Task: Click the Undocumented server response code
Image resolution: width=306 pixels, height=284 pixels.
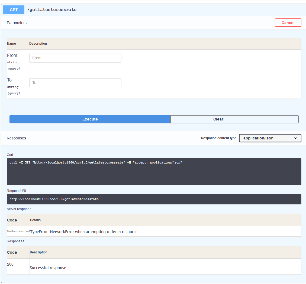Action: point(18,231)
